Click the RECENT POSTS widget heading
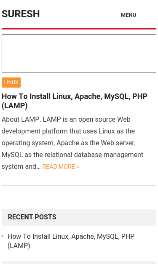The height and width of the screenshot is (264, 158). click(x=32, y=217)
